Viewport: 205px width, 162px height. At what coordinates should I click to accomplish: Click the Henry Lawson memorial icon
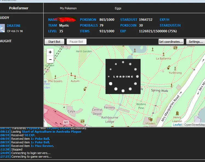click(x=177, y=113)
